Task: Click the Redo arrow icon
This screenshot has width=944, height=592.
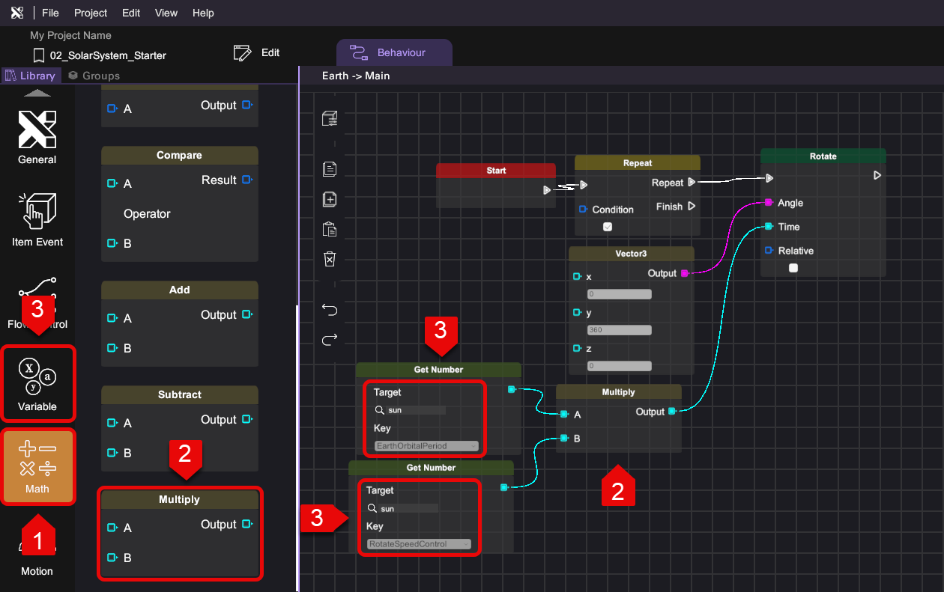Action: pyautogui.click(x=330, y=340)
